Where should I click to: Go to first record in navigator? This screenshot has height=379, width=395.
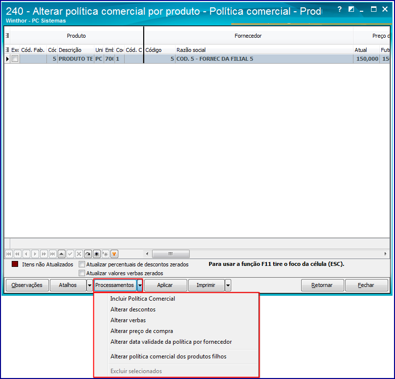9,254
